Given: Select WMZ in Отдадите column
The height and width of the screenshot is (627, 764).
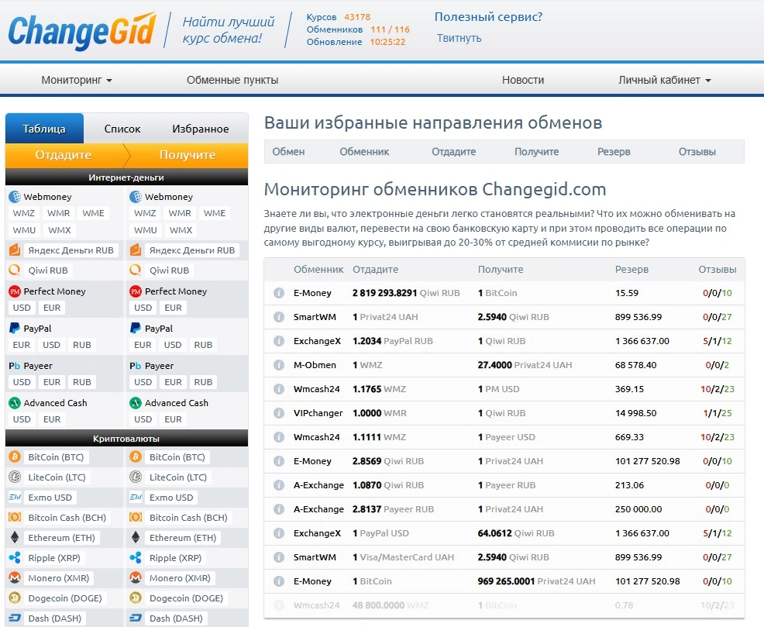Looking at the screenshot, I should 24,213.
